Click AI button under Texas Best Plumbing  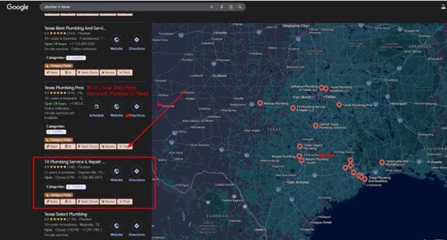tap(68, 72)
